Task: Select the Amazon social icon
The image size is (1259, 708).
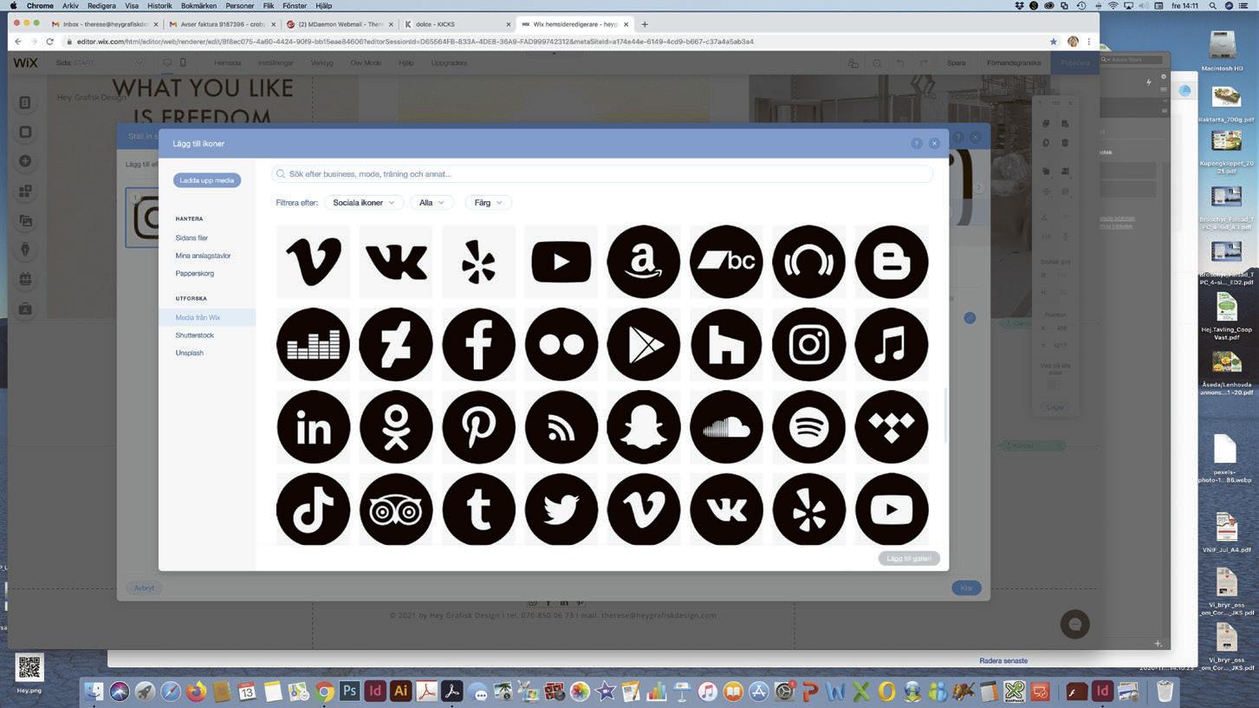Action: click(x=644, y=262)
